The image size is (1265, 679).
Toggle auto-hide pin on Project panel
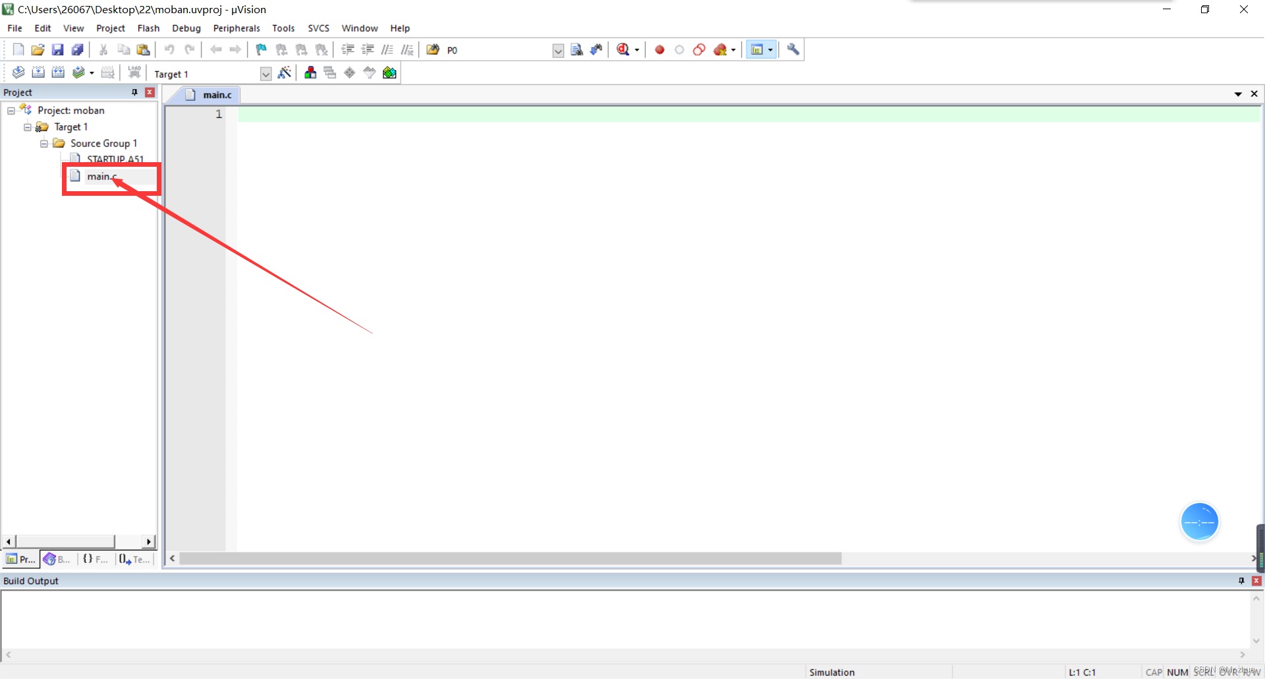point(135,92)
